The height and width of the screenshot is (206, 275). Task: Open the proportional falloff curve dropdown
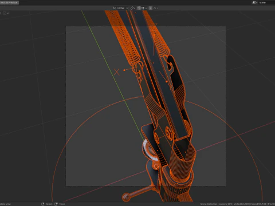click(x=156, y=8)
